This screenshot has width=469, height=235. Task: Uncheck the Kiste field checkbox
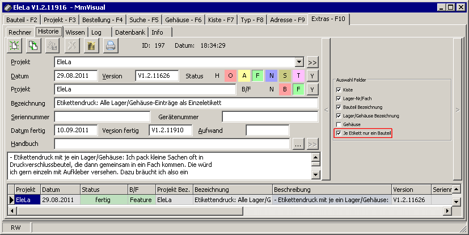(x=339, y=90)
